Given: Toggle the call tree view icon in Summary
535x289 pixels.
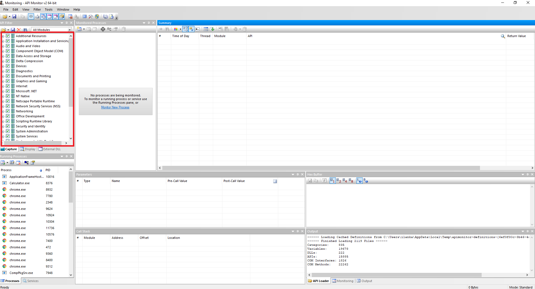Looking at the screenshot, I should (186, 29).
